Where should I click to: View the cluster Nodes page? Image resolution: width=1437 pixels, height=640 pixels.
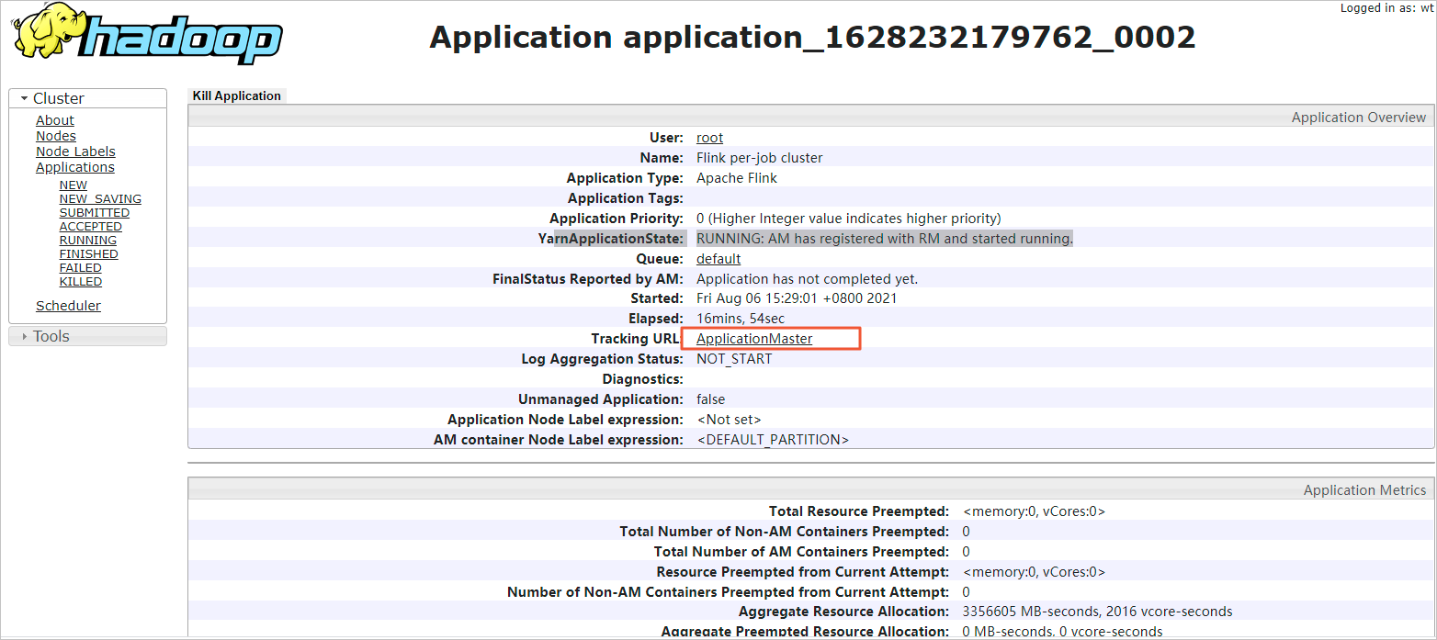coord(55,136)
